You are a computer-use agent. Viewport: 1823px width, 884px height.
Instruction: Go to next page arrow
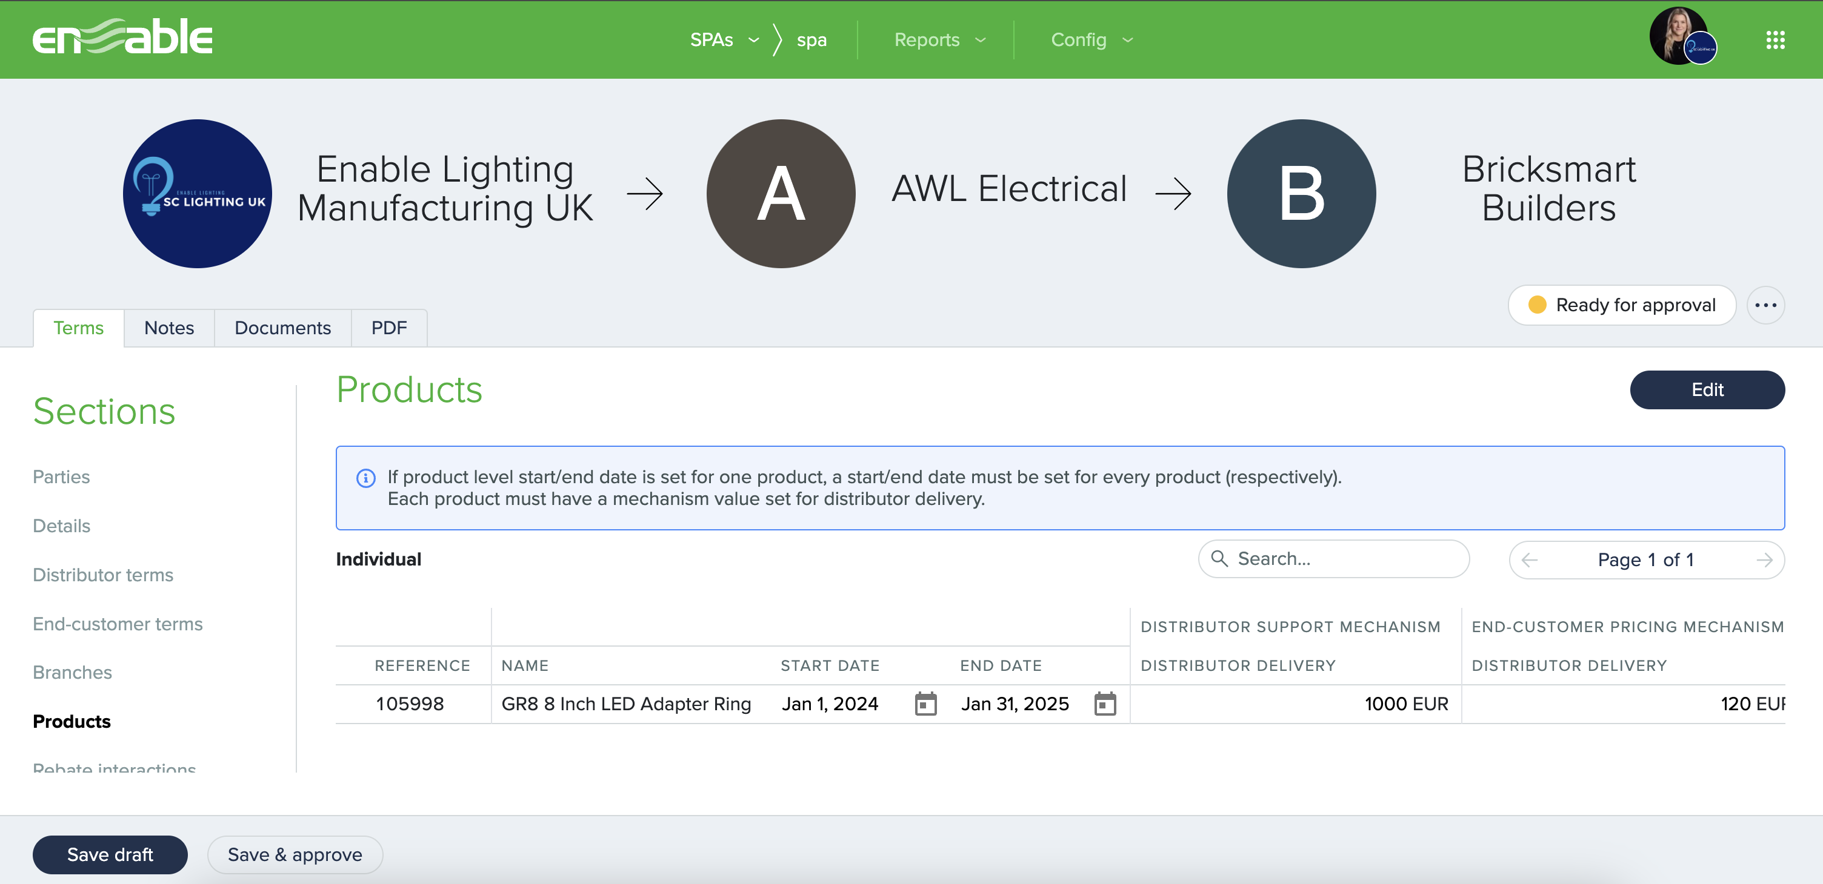1764,560
